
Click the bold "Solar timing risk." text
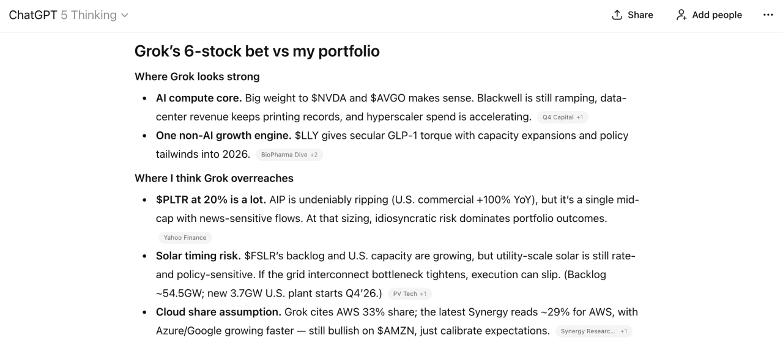198,256
